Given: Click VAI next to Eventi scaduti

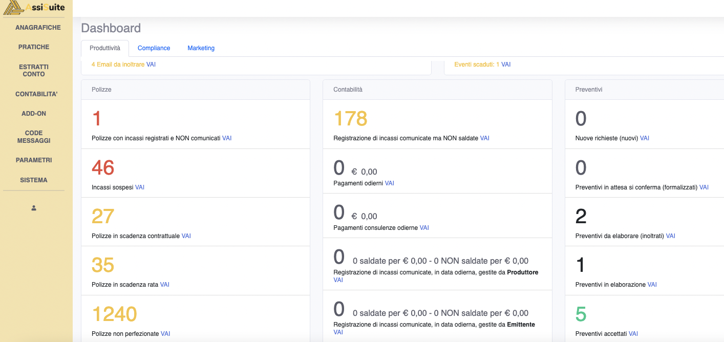Looking at the screenshot, I should point(506,65).
